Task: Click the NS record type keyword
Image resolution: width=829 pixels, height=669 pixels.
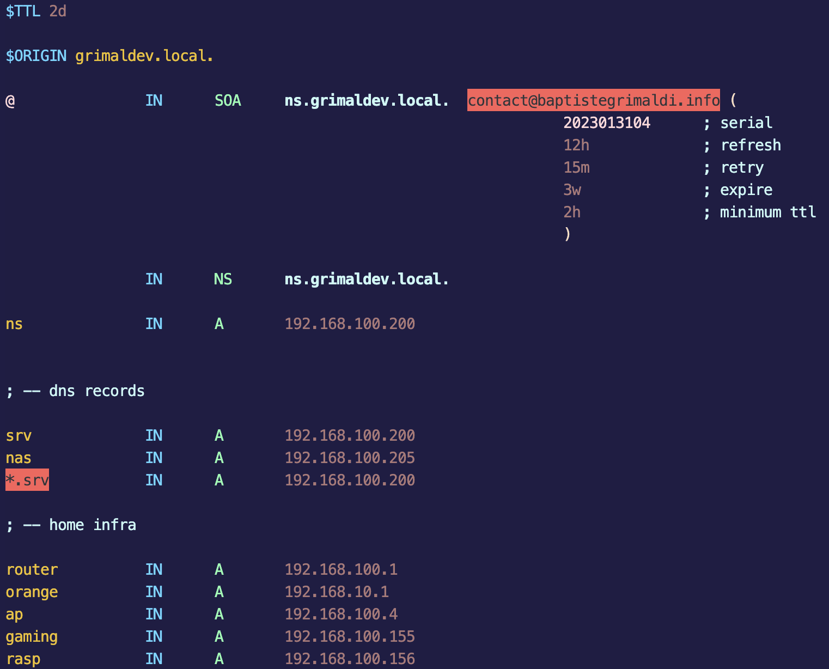Action: (x=223, y=279)
